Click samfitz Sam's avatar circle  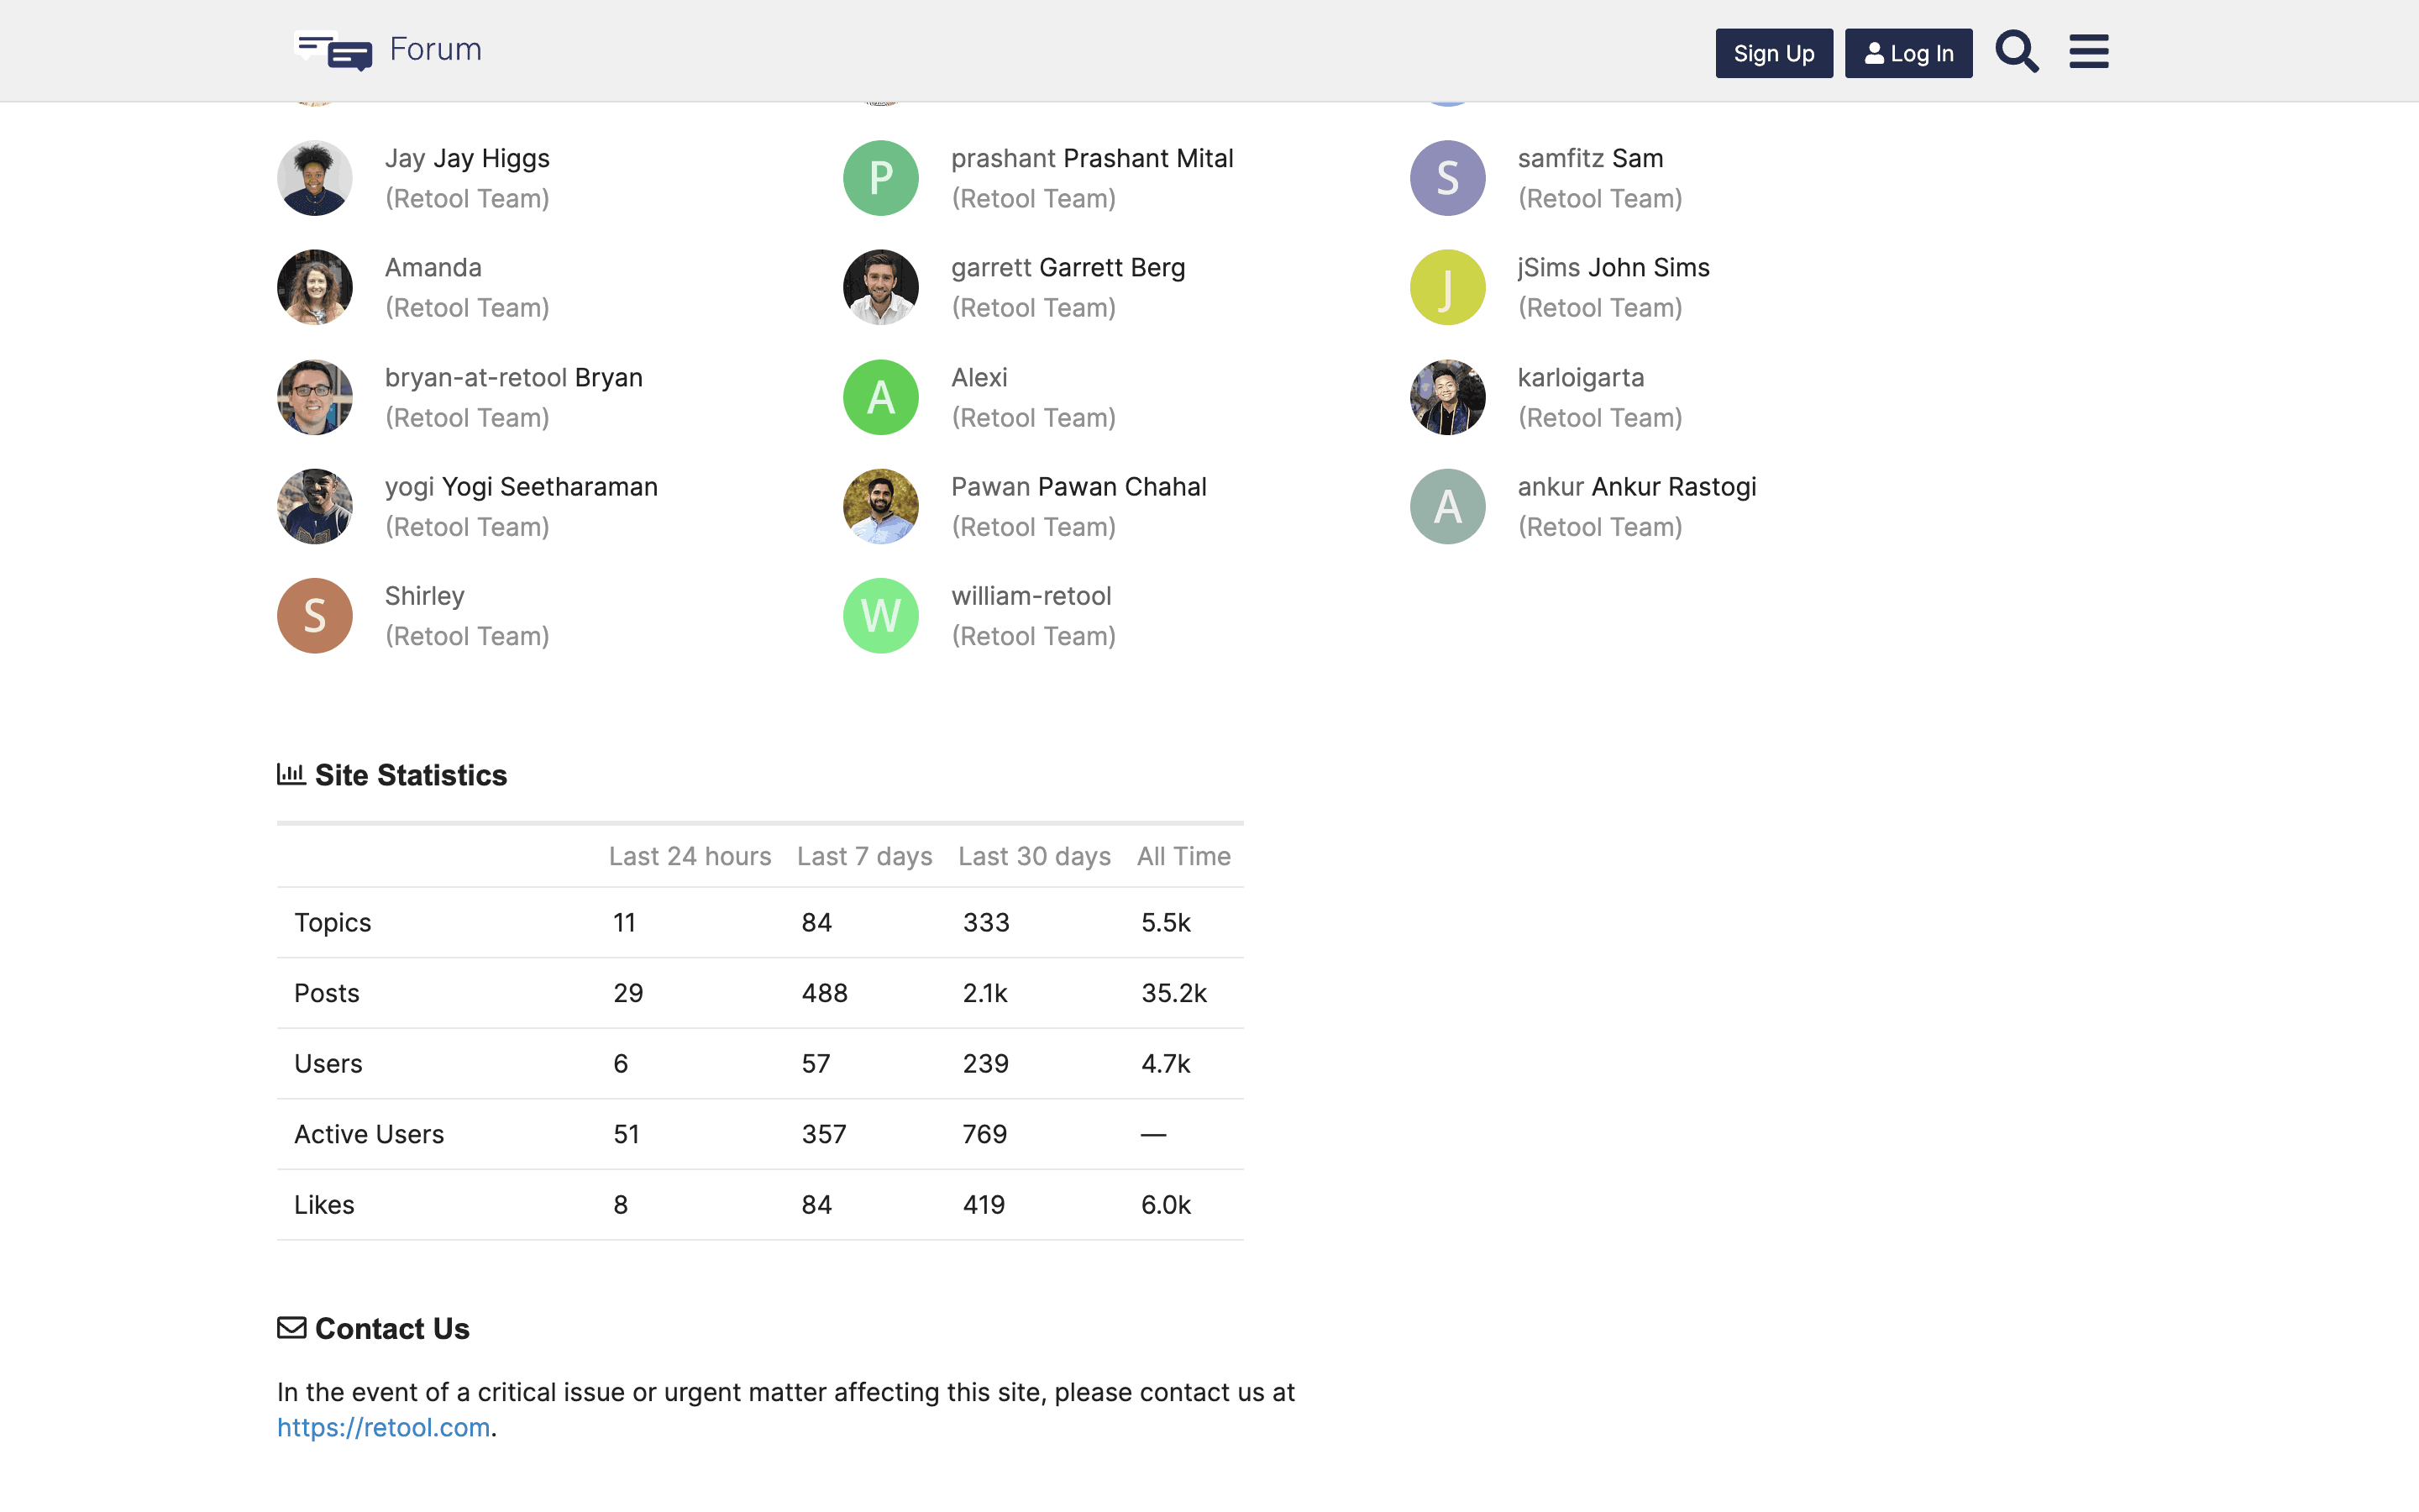click(x=1446, y=177)
